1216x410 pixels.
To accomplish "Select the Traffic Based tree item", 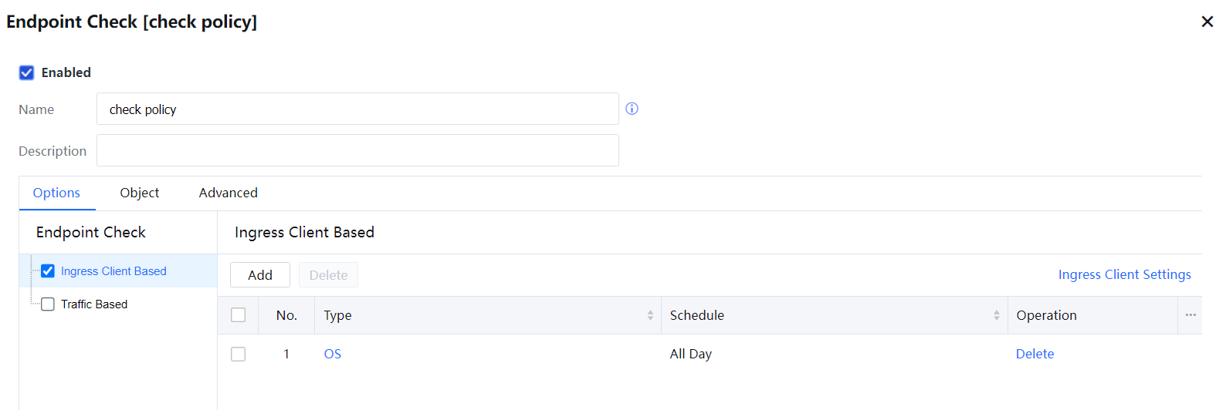I will pos(94,304).
